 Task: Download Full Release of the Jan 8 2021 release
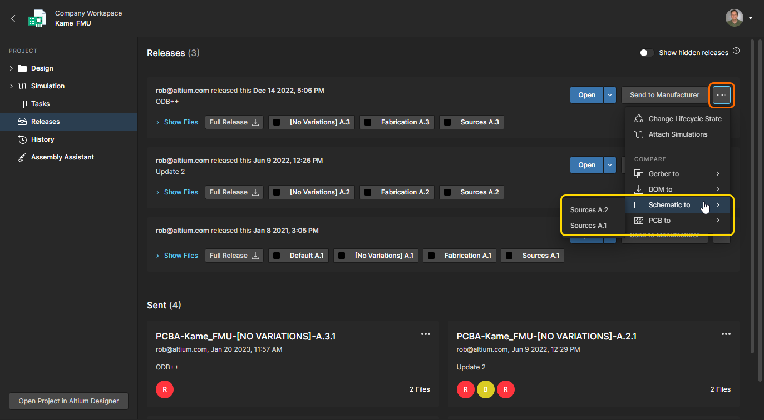(x=234, y=256)
